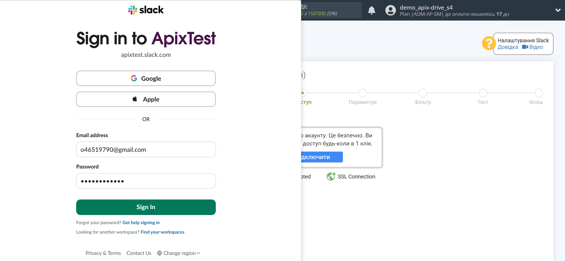Expand account menu chevron in header
This screenshot has width=565, height=261.
coord(558,10)
